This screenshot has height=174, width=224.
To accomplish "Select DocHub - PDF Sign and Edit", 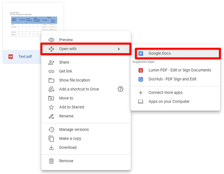I will click(x=175, y=79).
